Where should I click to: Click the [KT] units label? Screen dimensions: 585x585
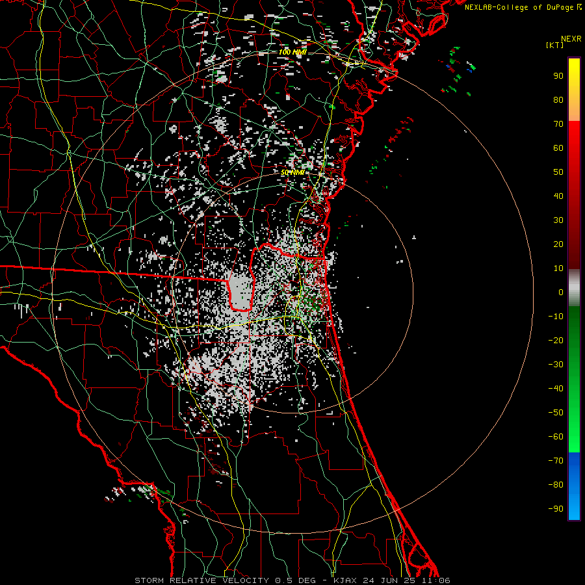(555, 45)
